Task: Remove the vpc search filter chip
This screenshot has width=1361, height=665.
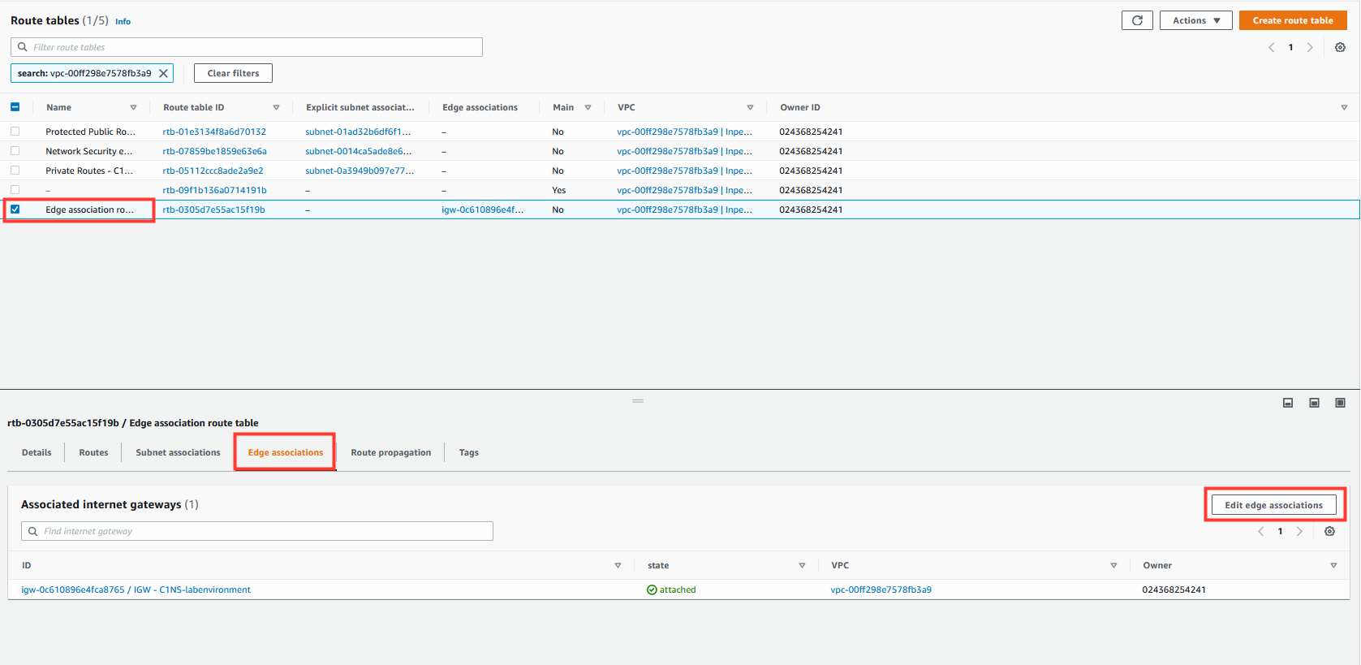Action: tap(163, 73)
